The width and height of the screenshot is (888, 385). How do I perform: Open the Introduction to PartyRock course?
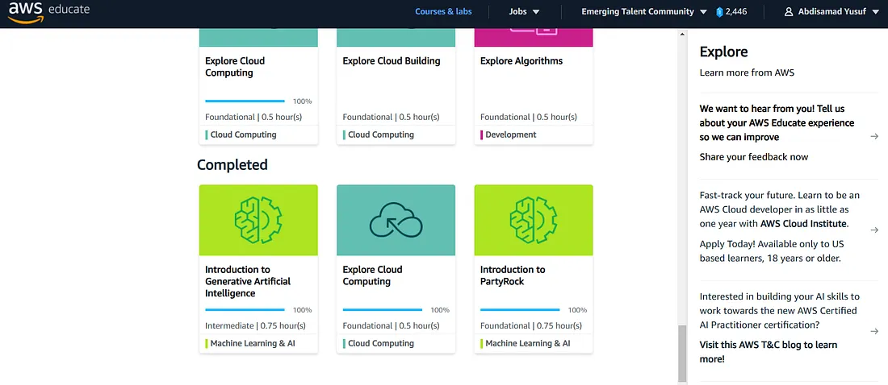click(x=513, y=275)
